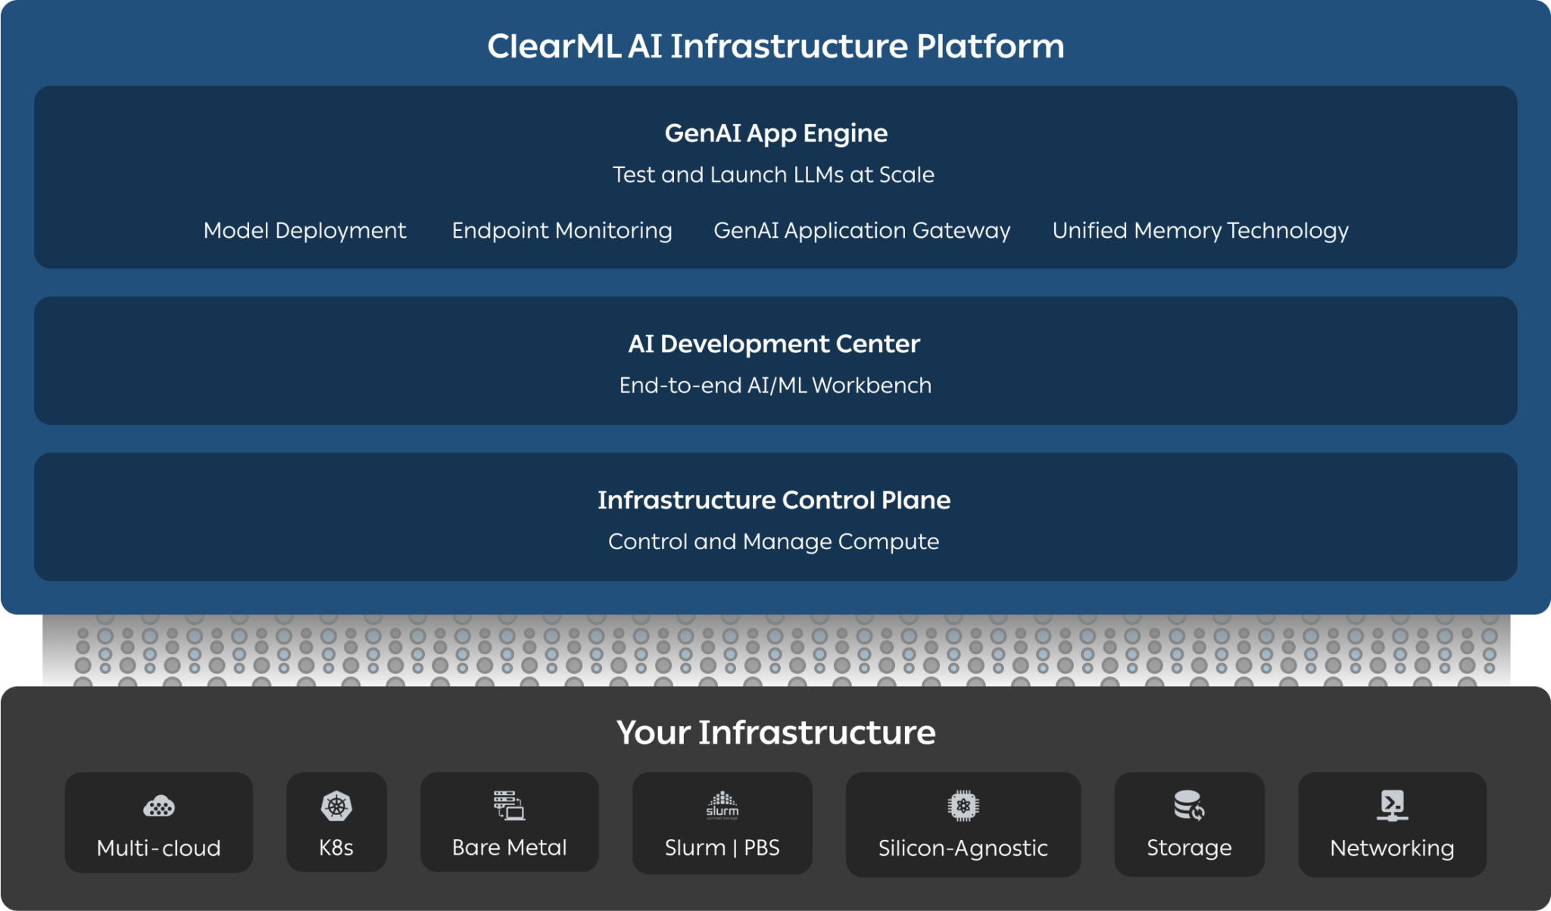Click the End-to-end AI/ML Workbench text
The width and height of the screenshot is (1551, 911).
tap(774, 385)
